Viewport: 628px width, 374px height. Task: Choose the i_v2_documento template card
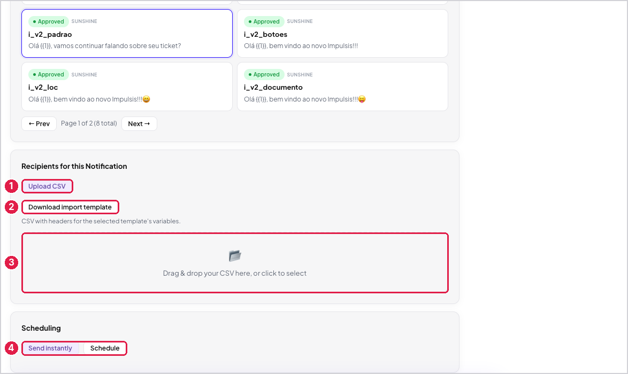coord(342,87)
